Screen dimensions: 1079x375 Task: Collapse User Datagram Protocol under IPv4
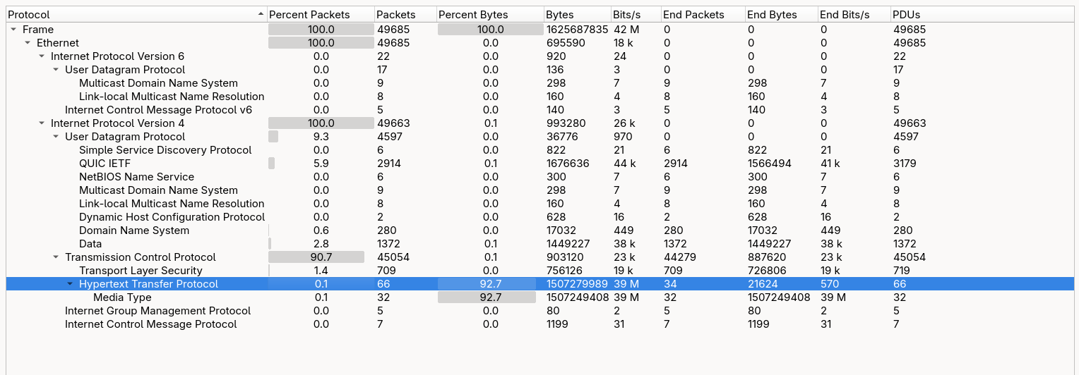tap(56, 137)
